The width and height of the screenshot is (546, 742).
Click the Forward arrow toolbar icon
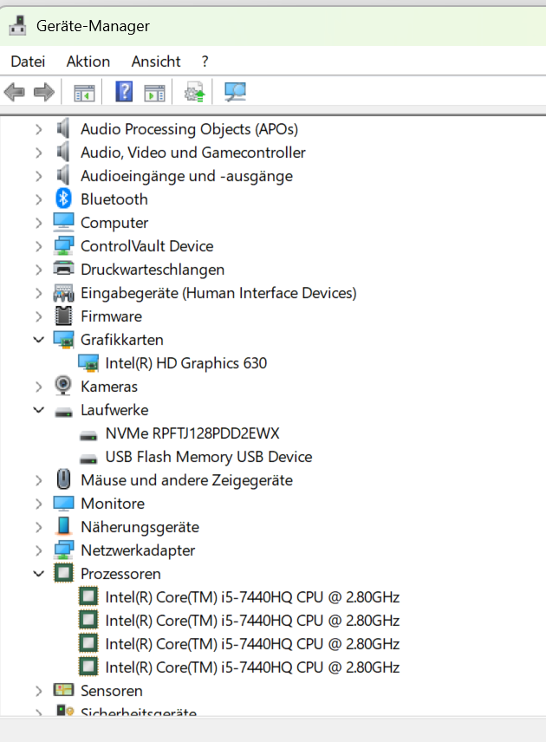[x=44, y=92]
